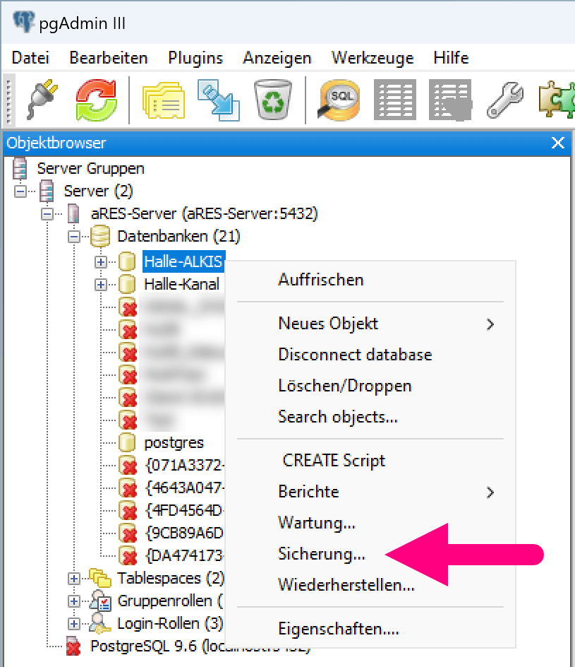Click the red-green refresh arrows icon

tap(96, 100)
